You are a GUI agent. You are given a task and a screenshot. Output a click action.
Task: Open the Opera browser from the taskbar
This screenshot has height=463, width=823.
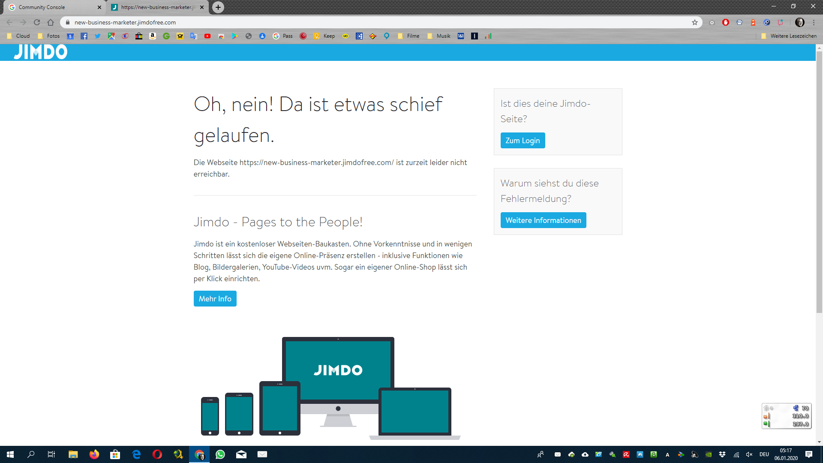click(x=157, y=454)
